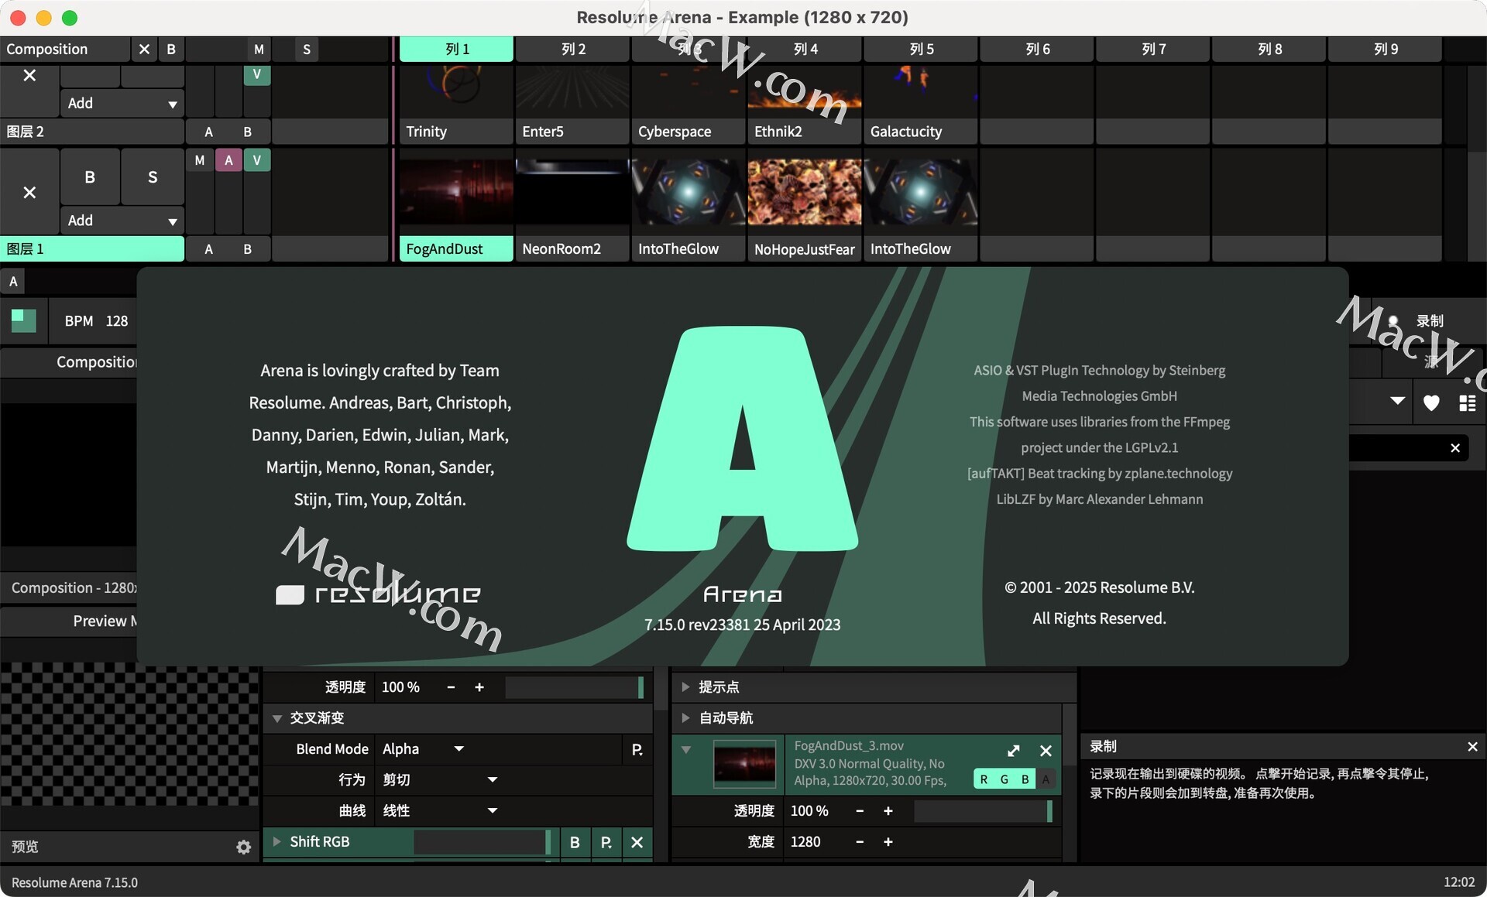Toggle the Alpha channel button
The width and height of the screenshot is (1487, 897).
tap(1046, 779)
